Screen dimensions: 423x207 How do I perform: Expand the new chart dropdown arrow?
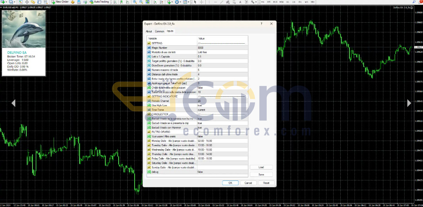tap(6, 2)
